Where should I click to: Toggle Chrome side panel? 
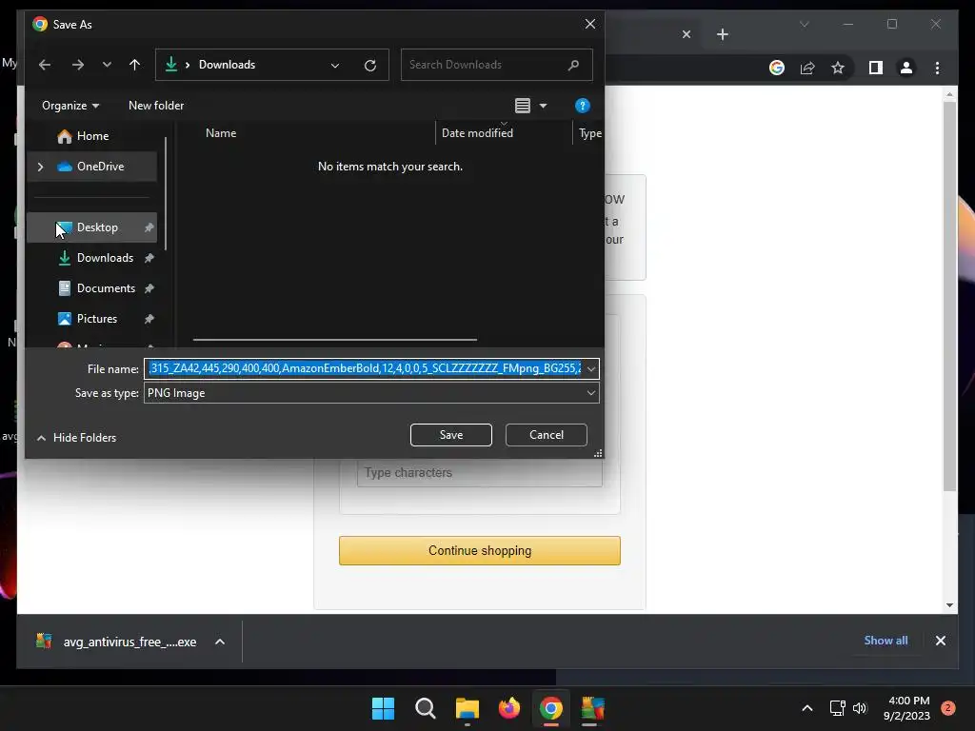(x=876, y=68)
